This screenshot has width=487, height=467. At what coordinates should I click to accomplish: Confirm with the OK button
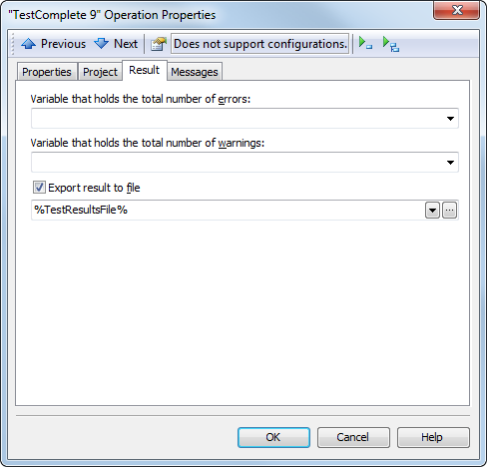coord(273,437)
